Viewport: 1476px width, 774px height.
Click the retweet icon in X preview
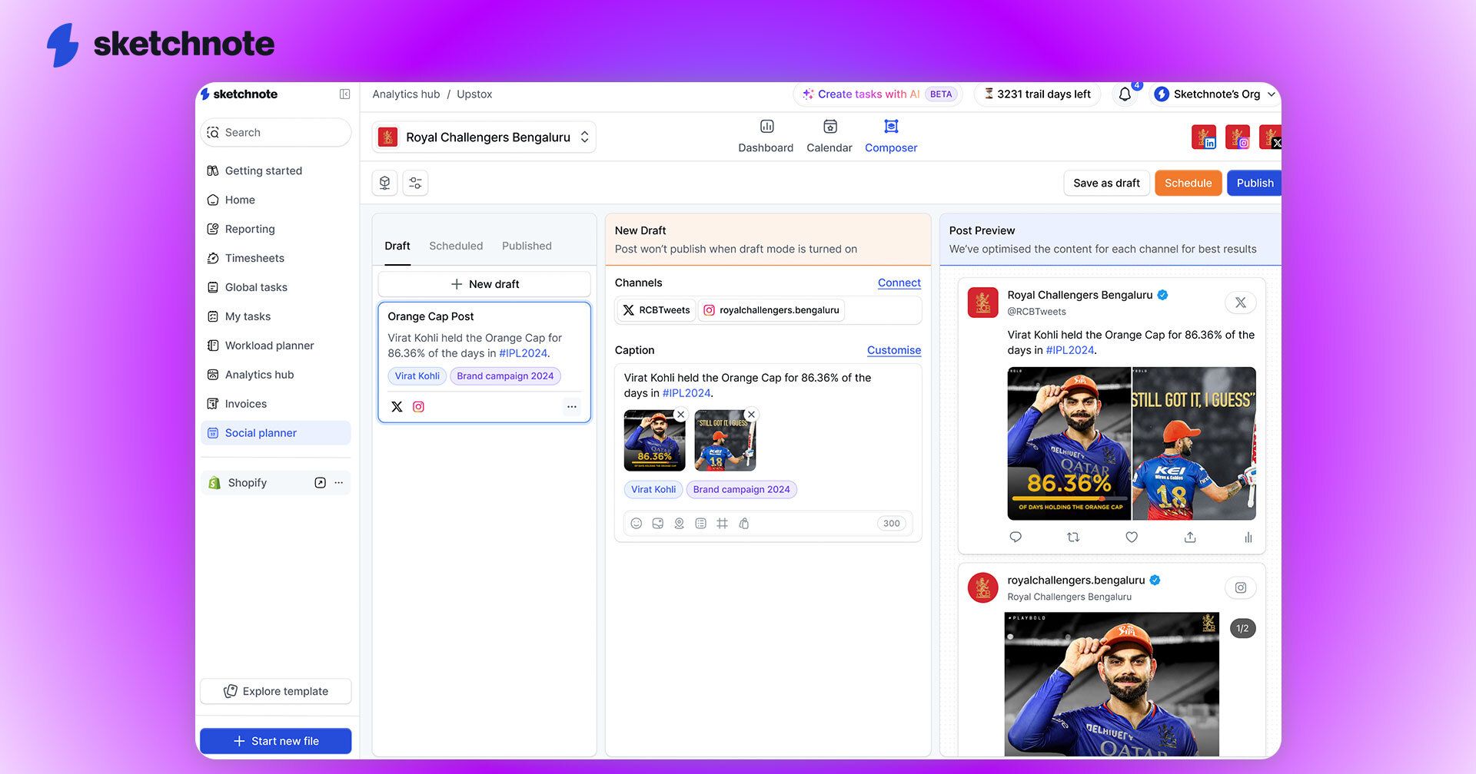point(1074,537)
